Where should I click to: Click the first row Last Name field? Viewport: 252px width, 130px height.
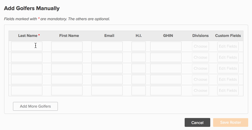(x=27, y=46)
